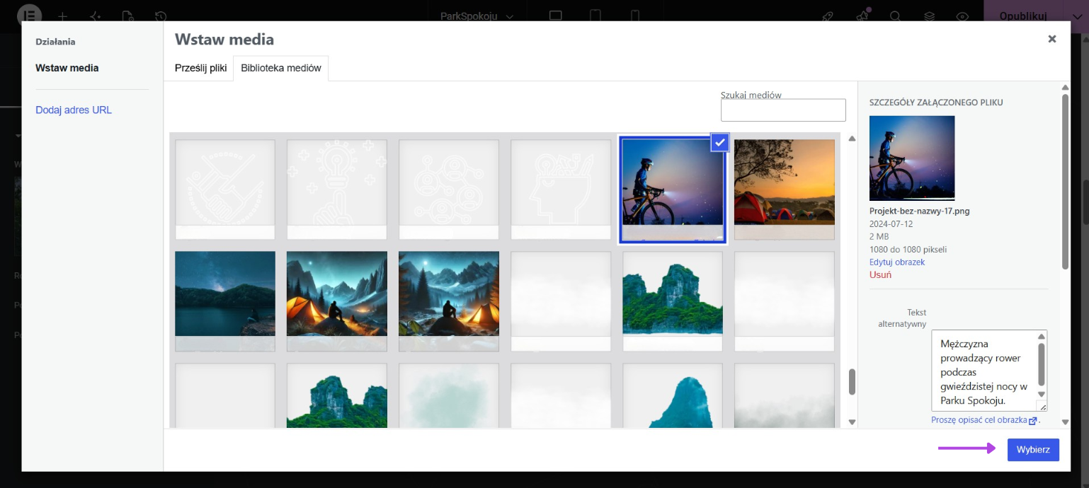This screenshot has width=1089, height=488.
Task: Click the Edytuj obrazek link
Action: (x=897, y=262)
